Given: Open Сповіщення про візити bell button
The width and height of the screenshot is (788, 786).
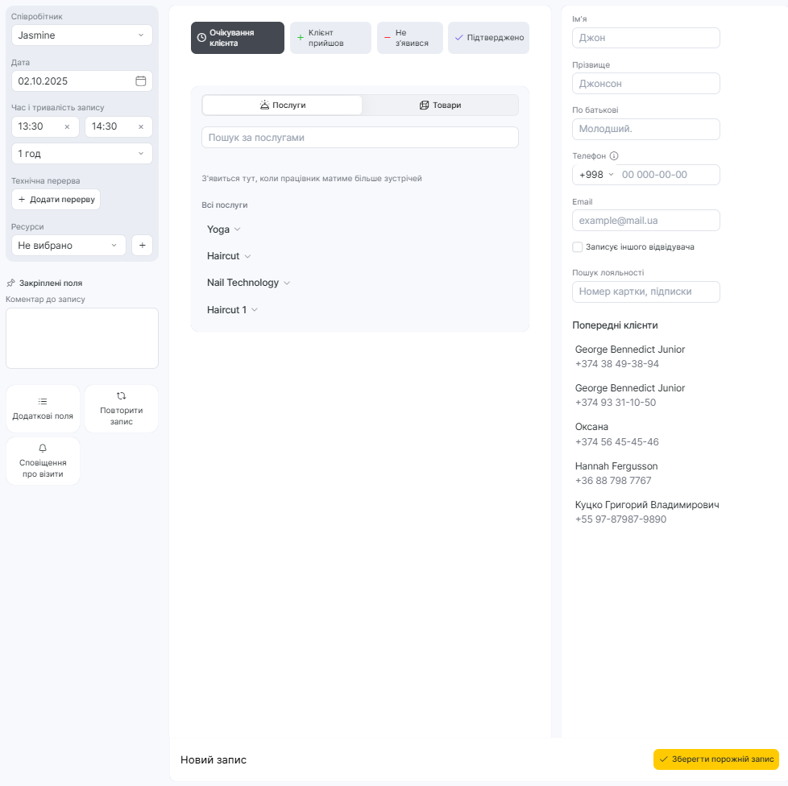Looking at the screenshot, I should pos(43,461).
